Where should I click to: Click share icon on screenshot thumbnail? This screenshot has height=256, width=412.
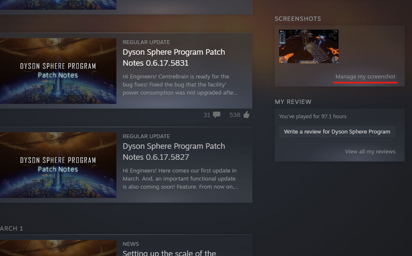333,35
